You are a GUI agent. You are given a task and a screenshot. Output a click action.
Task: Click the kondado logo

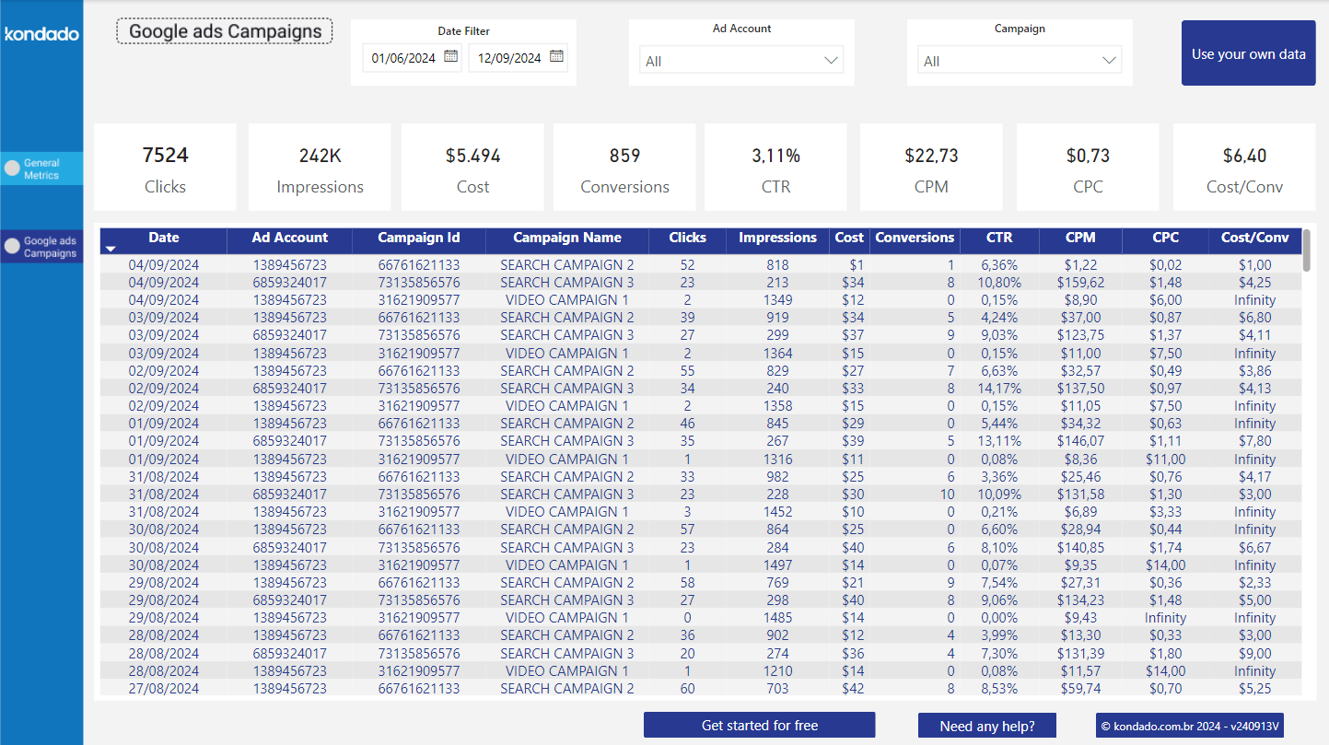41,33
